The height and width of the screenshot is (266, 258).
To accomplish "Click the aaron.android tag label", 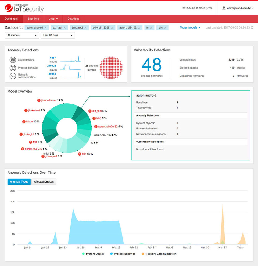I will (x=35, y=27).
